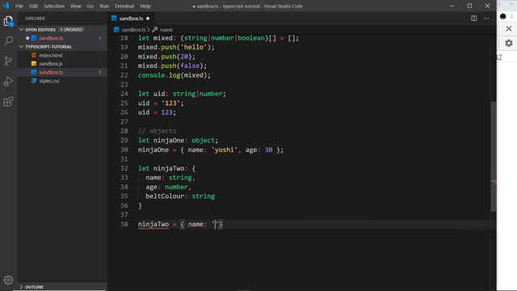This screenshot has height=291, width=517.
Task: Open the Go menu
Action: [x=90, y=6]
